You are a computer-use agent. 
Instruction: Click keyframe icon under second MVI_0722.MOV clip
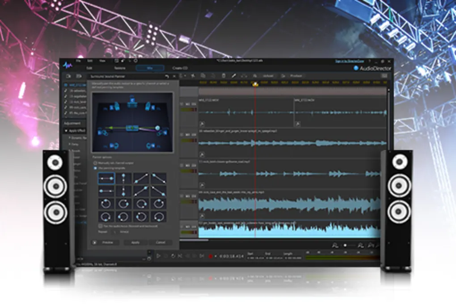click(x=298, y=124)
